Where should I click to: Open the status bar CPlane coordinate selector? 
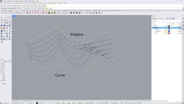point(6,103)
